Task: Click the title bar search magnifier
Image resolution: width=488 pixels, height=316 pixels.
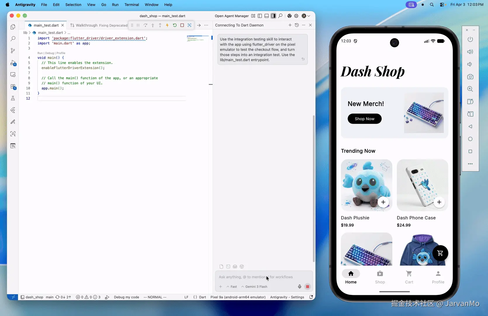Action: pyautogui.click(x=280, y=16)
